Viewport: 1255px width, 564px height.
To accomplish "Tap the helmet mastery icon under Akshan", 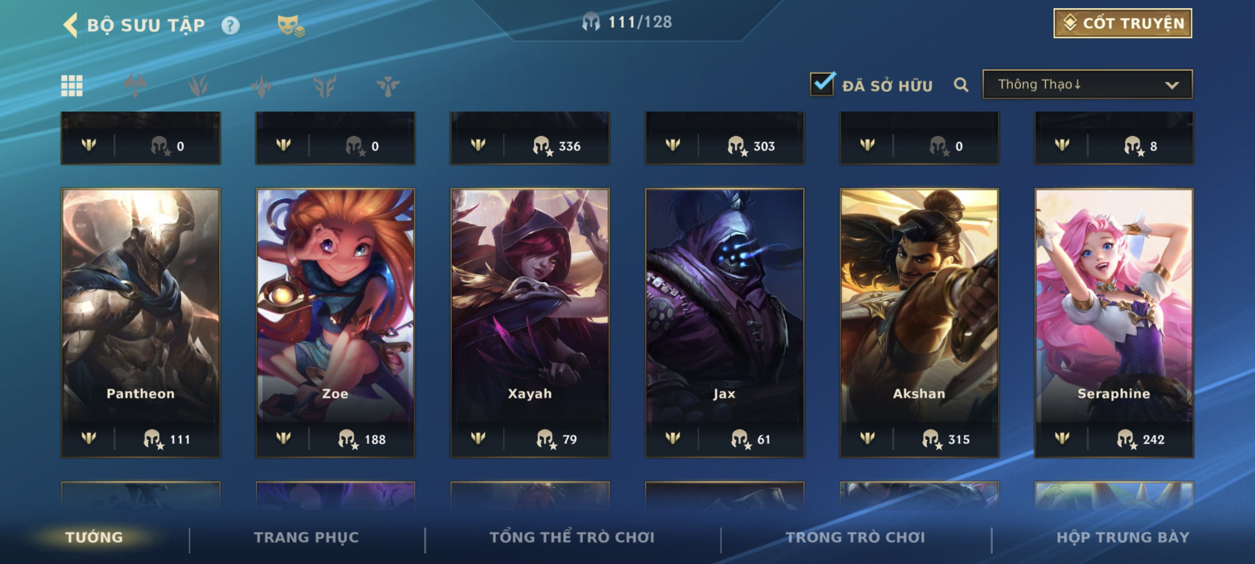I will 931,439.
